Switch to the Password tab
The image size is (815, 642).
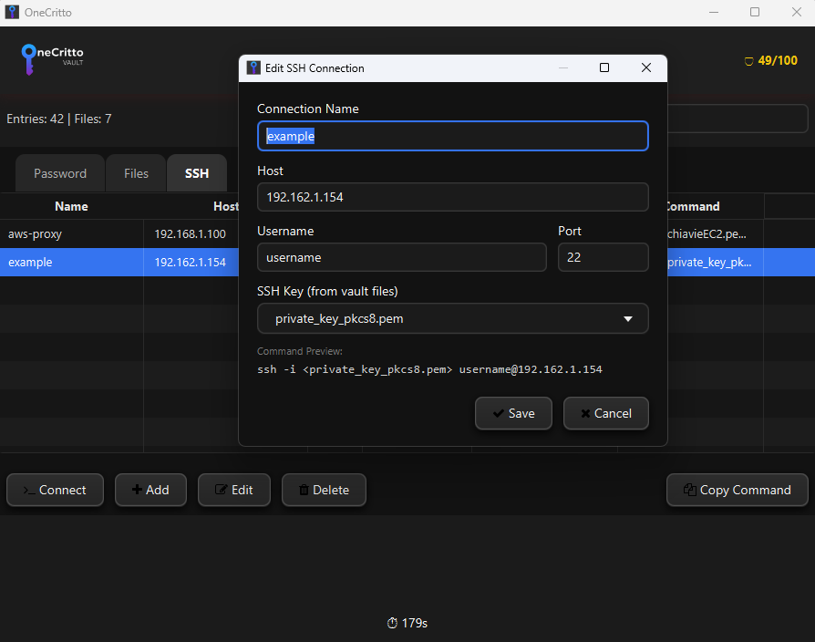click(59, 172)
